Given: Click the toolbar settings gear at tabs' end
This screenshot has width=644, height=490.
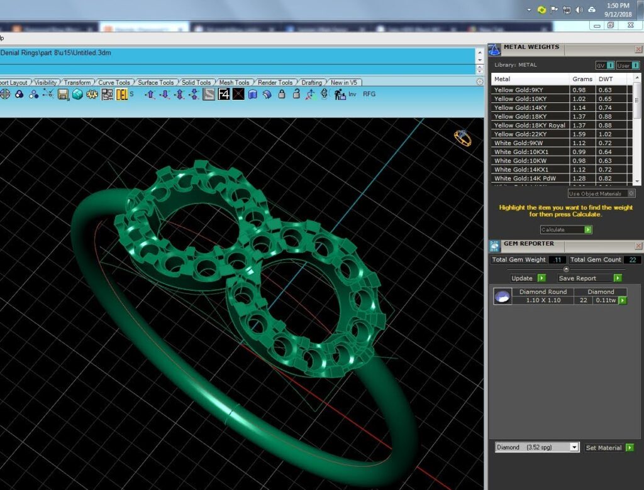Looking at the screenshot, I should point(479,82).
